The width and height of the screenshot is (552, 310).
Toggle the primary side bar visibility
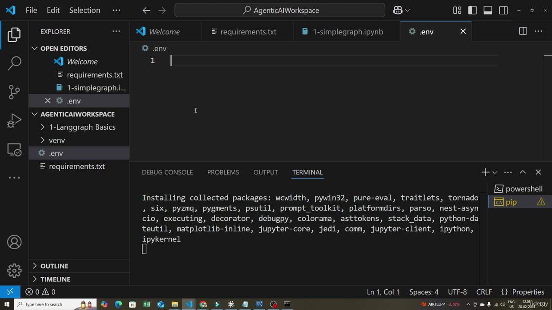473,10
